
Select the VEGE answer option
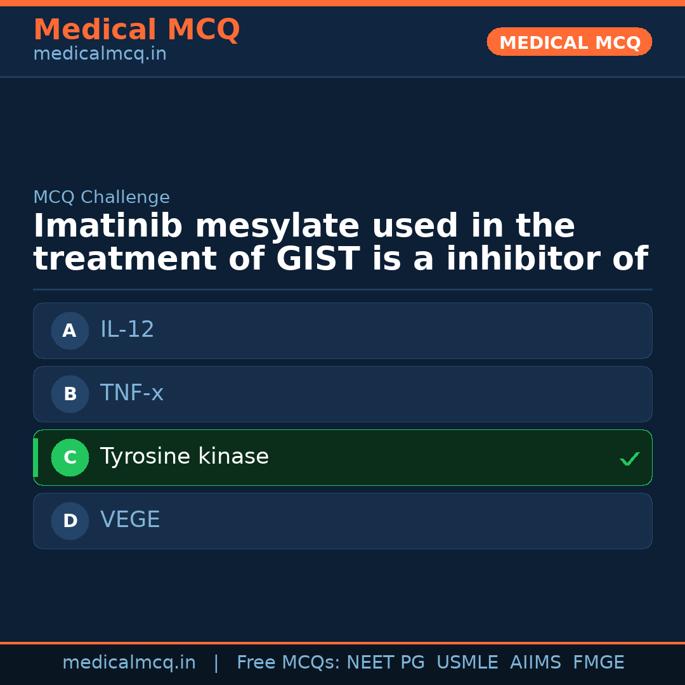pyautogui.click(x=342, y=521)
